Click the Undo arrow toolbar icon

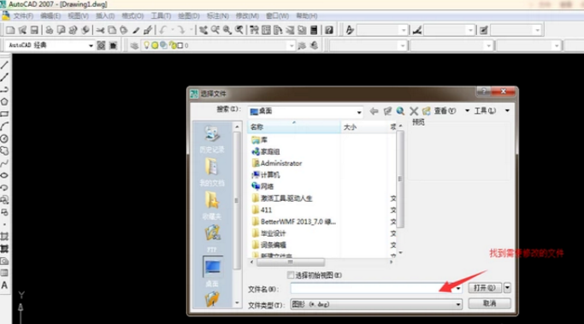pos(163,30)
